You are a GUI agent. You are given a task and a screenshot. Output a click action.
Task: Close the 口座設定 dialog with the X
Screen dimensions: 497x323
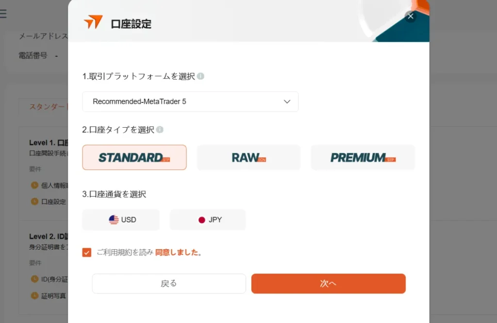410,16
